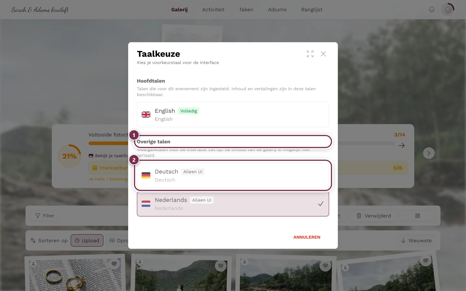Show the Verwijderd items
This screenshot has width=466, height=291.
(374, 216)
